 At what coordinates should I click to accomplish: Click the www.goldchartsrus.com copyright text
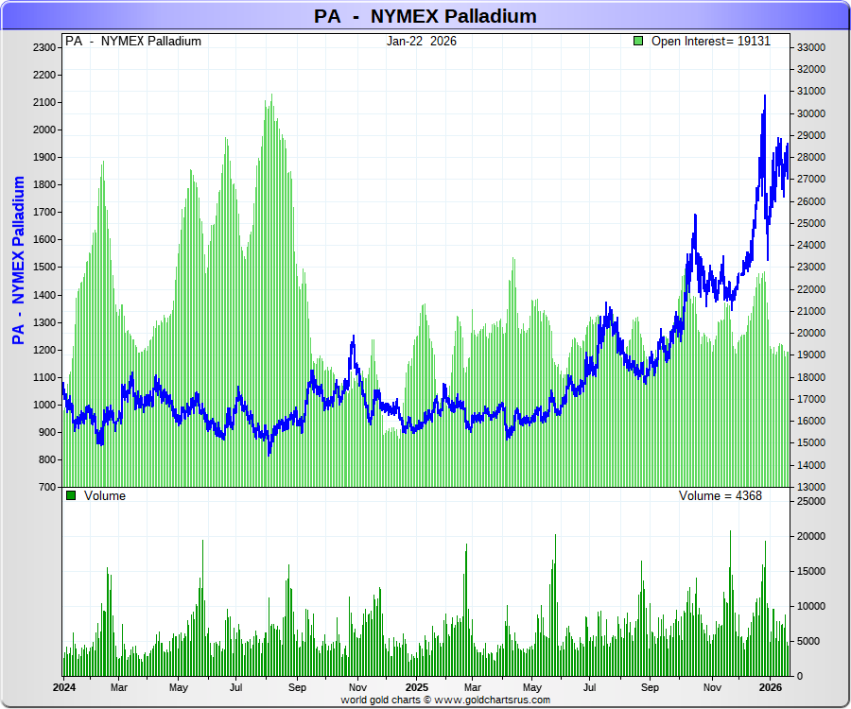(x=445, y=700)
